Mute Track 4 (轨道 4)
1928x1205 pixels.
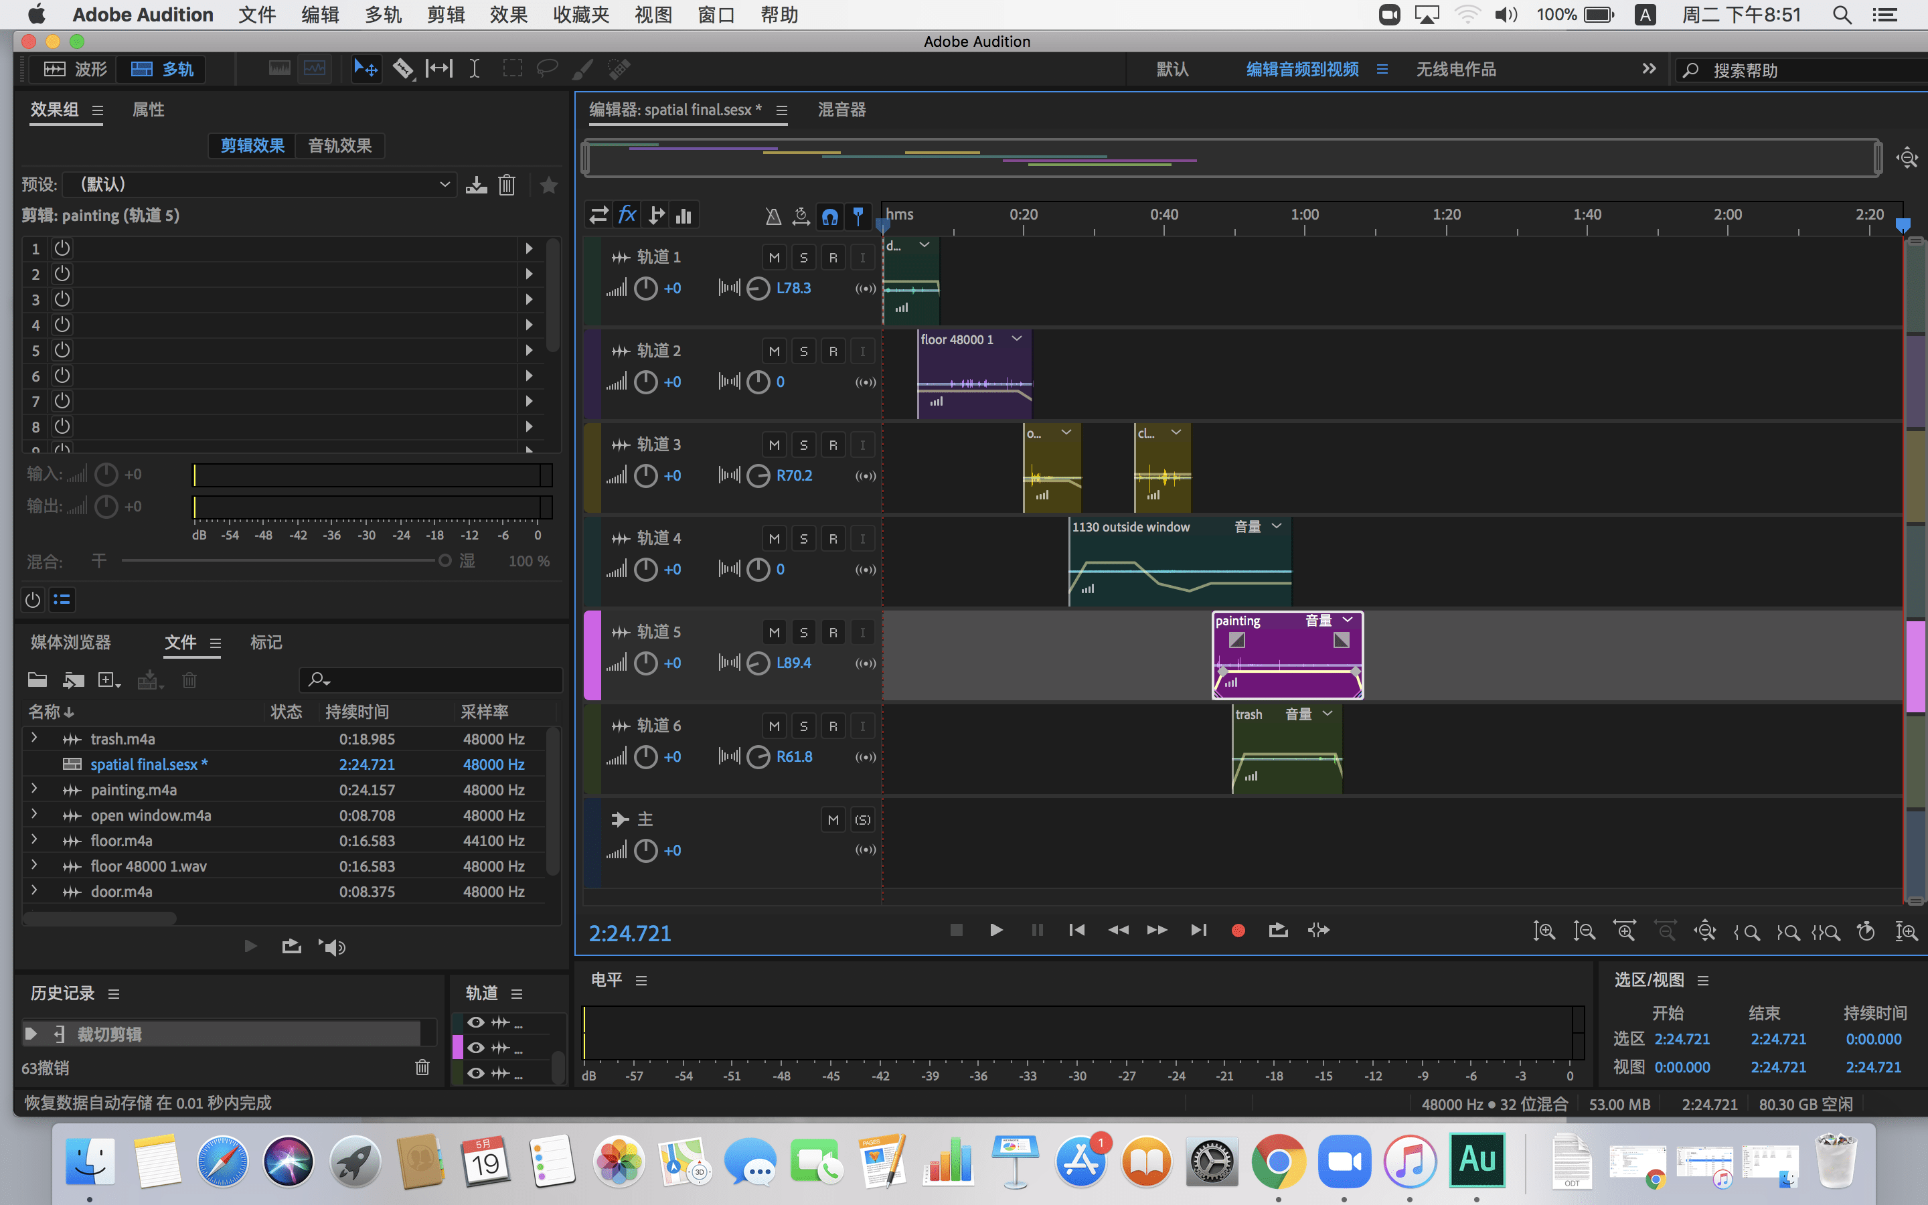(774, 539)
